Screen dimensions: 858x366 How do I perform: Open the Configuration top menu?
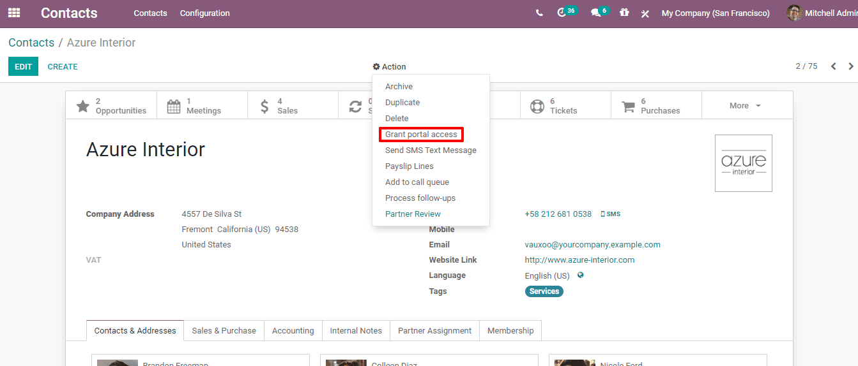205,13
